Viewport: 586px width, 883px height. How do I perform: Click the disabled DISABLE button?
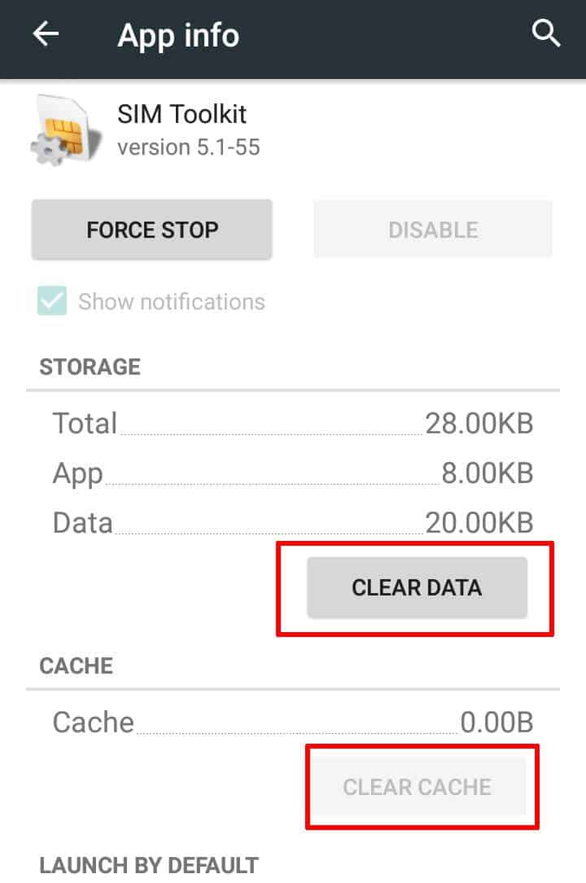pyautogui.click(x=432, y=229)
